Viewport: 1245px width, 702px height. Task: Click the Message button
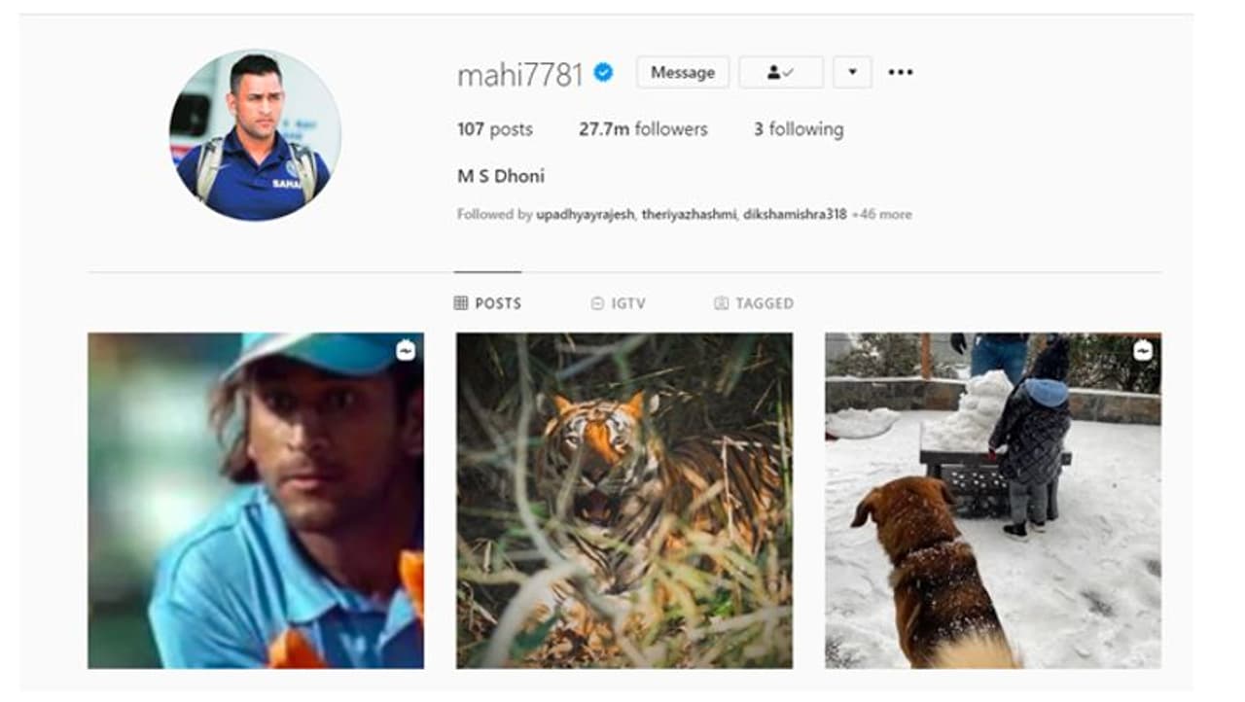[x=683, y=72]
